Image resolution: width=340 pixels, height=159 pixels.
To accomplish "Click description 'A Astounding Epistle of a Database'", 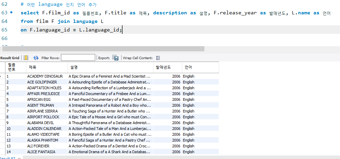I will [110, 82].
